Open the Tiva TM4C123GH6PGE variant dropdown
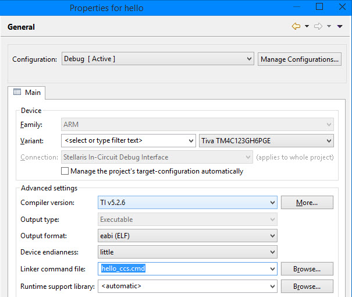352x297 pixels. click(329, 140)
